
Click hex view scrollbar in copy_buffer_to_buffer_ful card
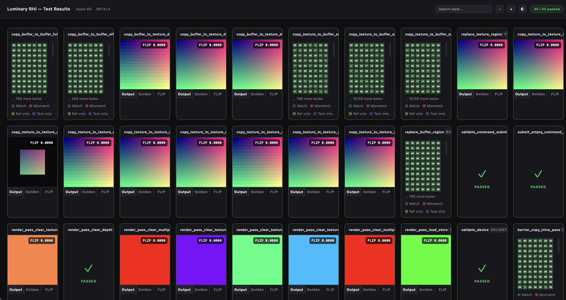[52, 50]
